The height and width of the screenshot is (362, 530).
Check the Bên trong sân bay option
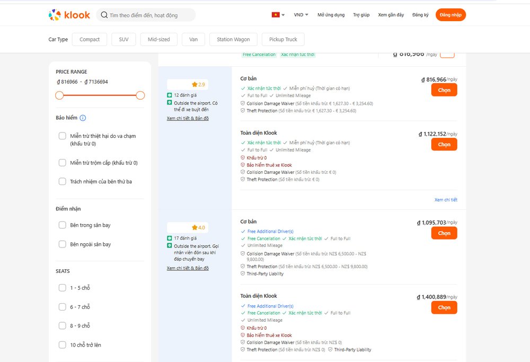coord(63,225)
